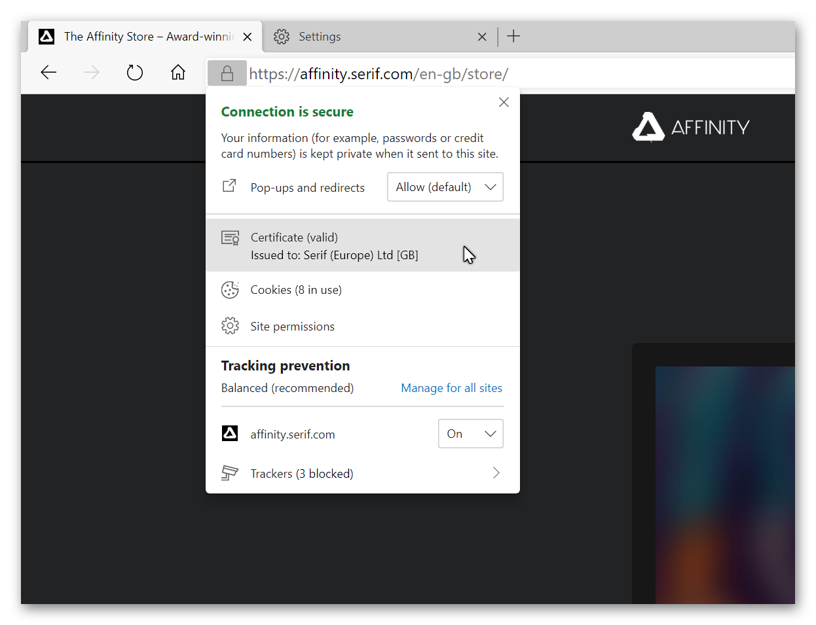Open the Allow (default) pop-ups dropdown
This screenshot has width=816, height=625.
click(x=445, y=187)
